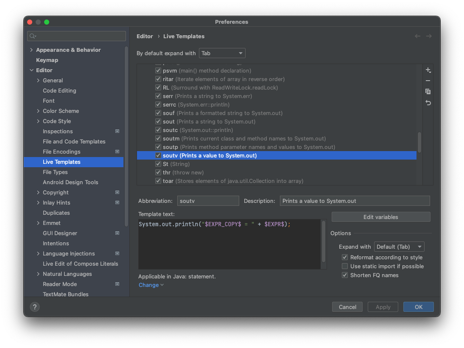
Task: Toggle Shorten FQ names option
Action: 345,275
